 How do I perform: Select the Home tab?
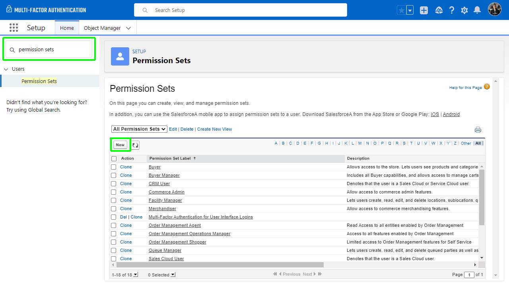pyautogui.click(x=67, y=28)
